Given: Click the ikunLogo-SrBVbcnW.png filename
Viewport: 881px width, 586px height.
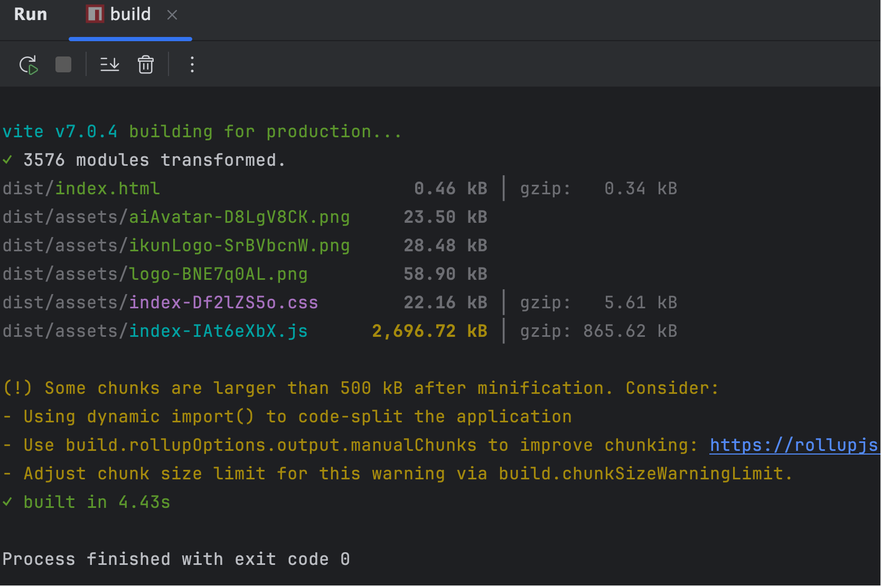Looking at the screenshot, I should point(239,245).
